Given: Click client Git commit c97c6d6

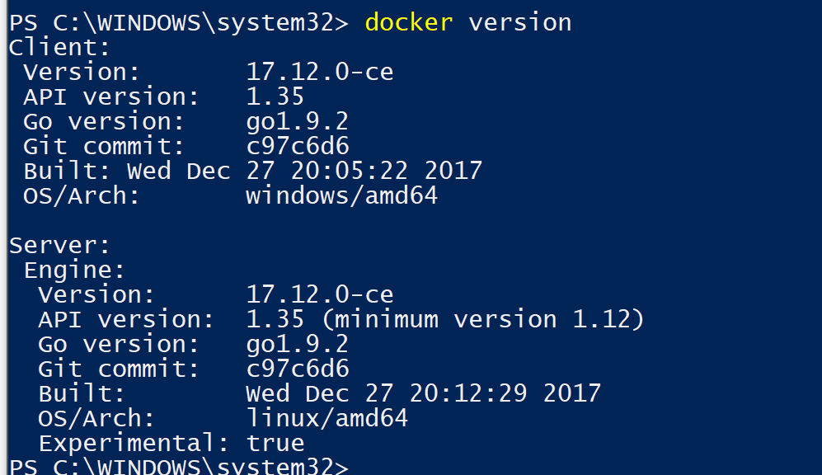Looking at the screenshot, I should [298, 146].
